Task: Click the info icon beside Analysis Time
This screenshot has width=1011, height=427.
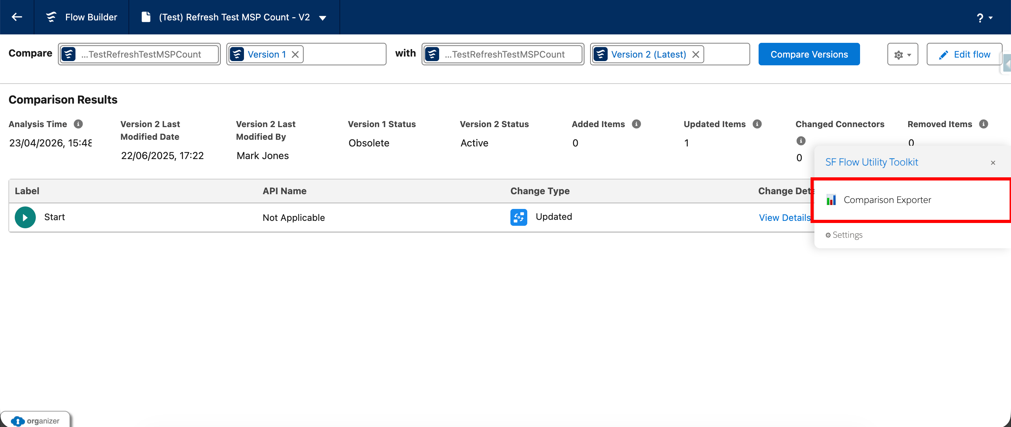Action: coord(78,124)
